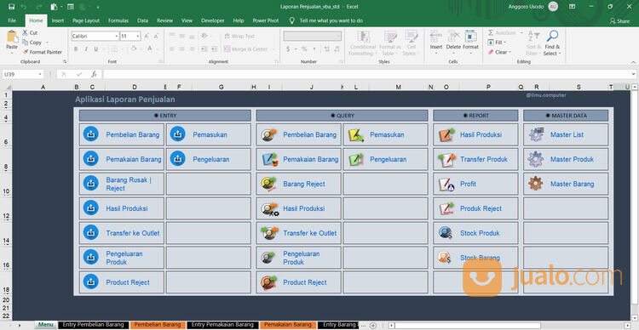Switch to Developer ribbon tab
The image size is (639, 330).
point(213,20)
